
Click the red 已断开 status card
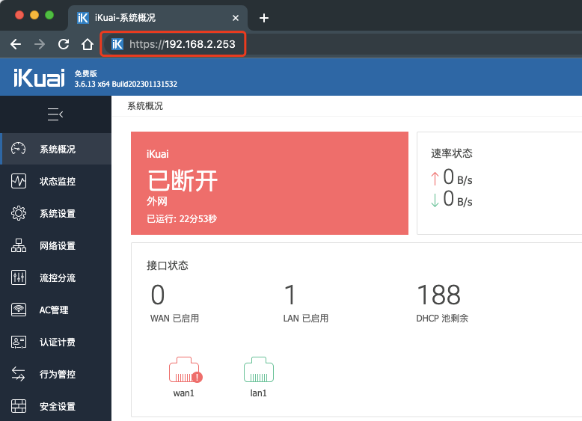(x=269, y=183)
